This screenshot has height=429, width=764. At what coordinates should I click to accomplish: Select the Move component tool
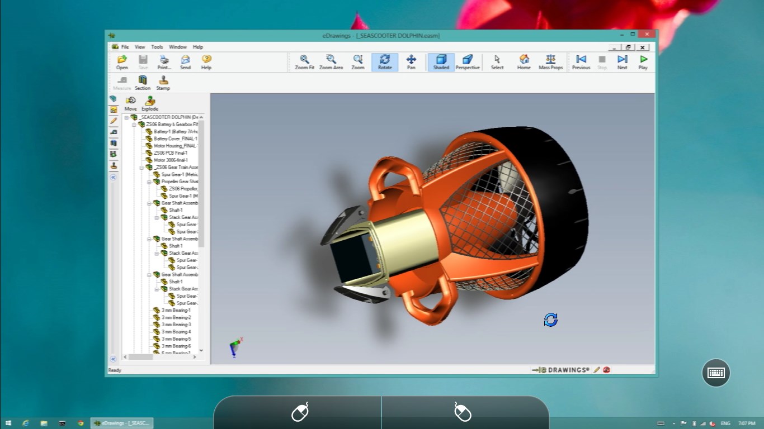130,103
